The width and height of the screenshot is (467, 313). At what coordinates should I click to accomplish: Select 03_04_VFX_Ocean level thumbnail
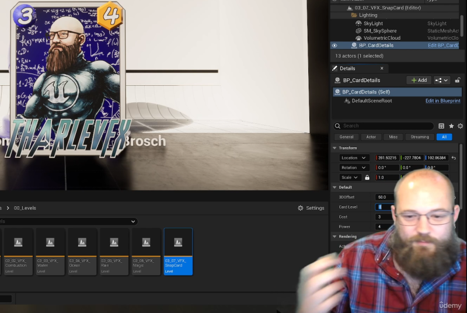(82, 252)
